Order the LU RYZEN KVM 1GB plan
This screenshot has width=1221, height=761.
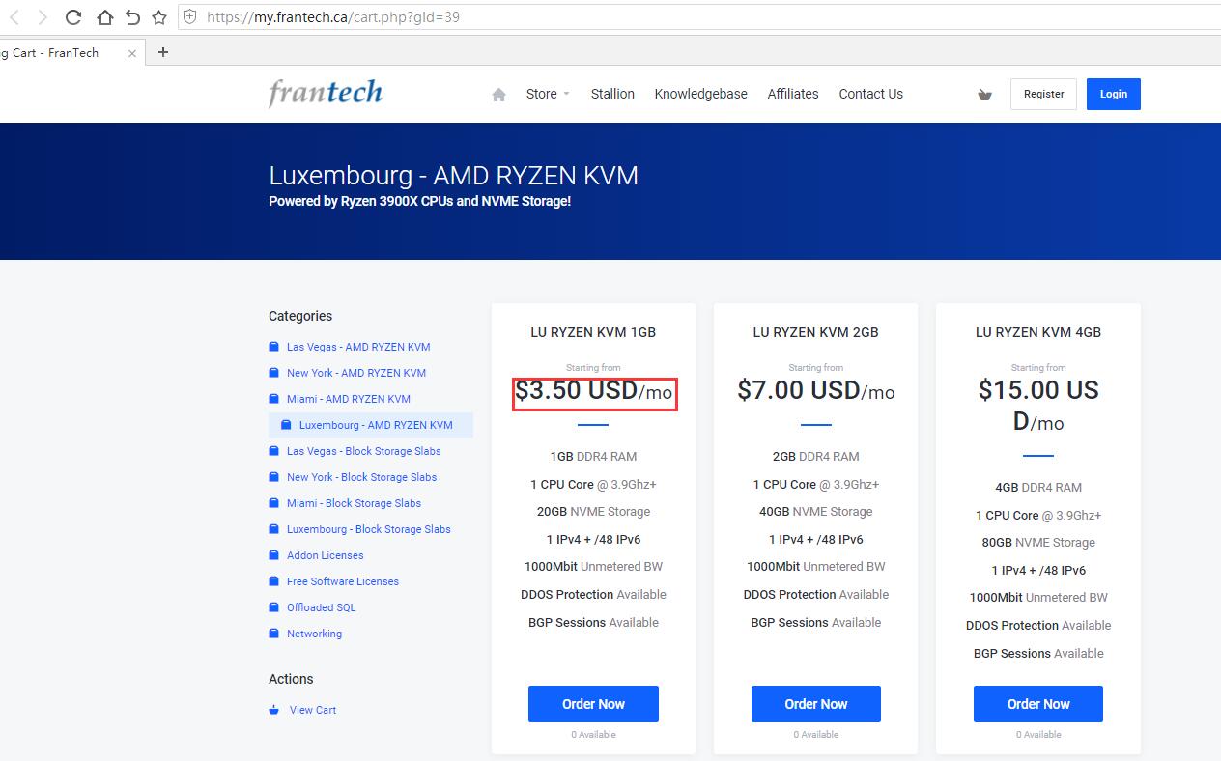593,704
